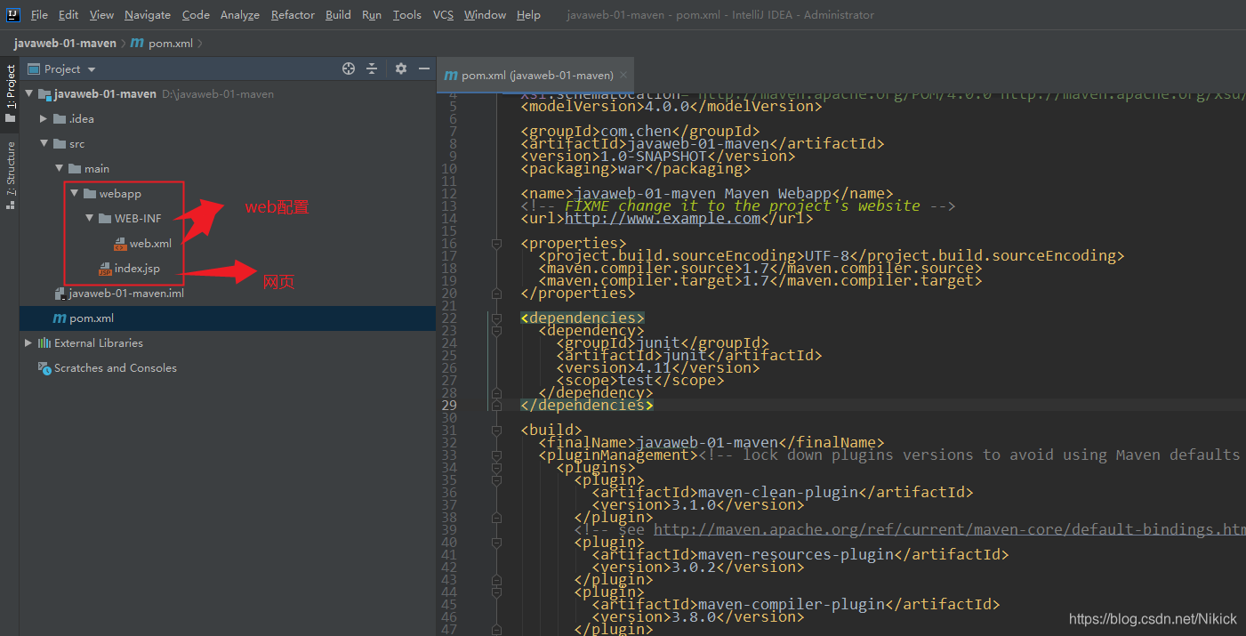Open the File menu
Image resolution: width=1246 pixels, height=636 pixels.
click(x=39, y=14)
